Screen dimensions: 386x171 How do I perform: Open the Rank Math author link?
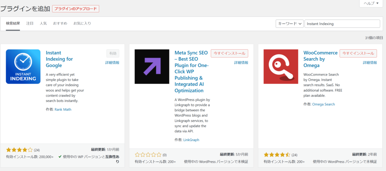[62, 109]
